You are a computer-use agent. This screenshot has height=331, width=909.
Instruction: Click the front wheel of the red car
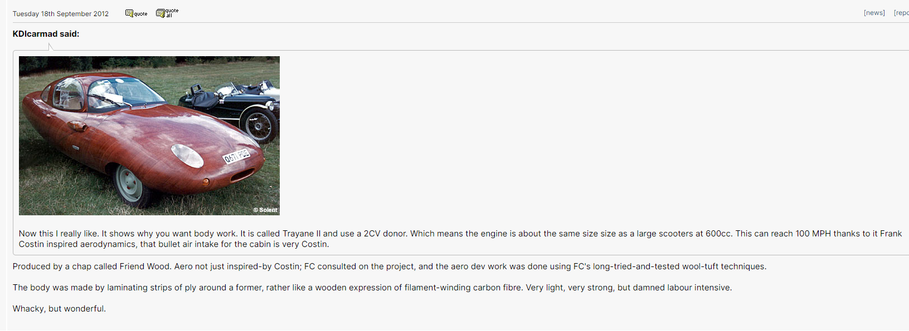pos(130,183)
